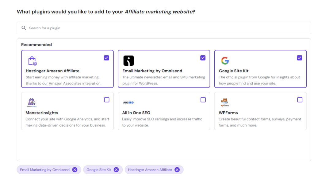
Task: Click the Hostinger Amazon Affiliate shopping bag icon
Action: (x=32, y=61)
